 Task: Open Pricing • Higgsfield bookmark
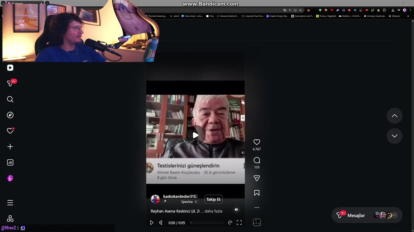(x=326, y=16)
